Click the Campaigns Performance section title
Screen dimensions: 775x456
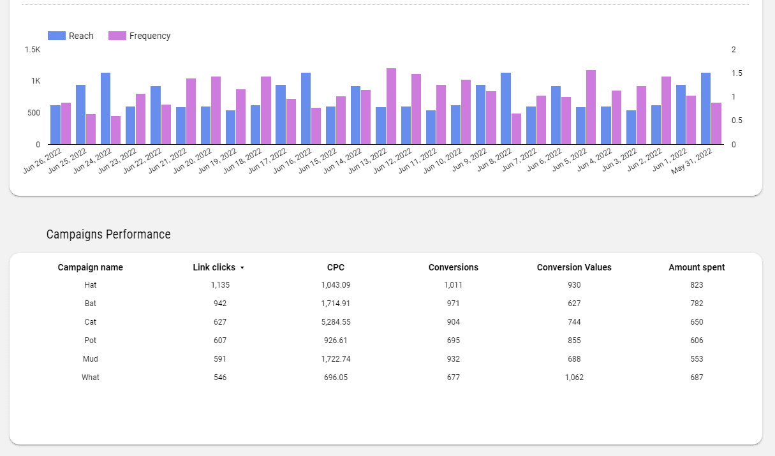pyautogui.click(x=108, y=234)
